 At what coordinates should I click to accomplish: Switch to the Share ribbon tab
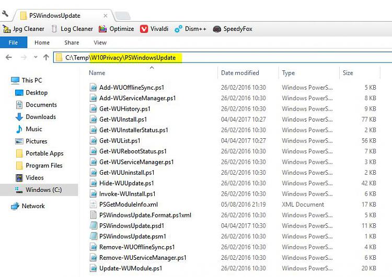click(72, 43)
